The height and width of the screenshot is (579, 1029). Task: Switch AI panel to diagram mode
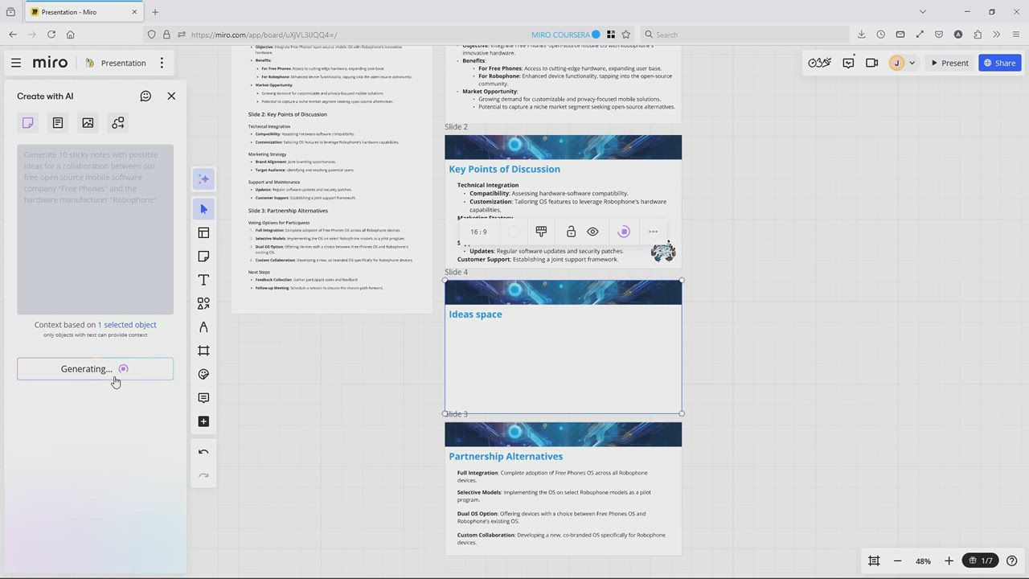coord(118,123)
